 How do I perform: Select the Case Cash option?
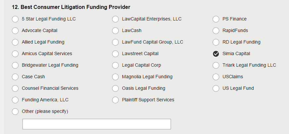(15, 77)
